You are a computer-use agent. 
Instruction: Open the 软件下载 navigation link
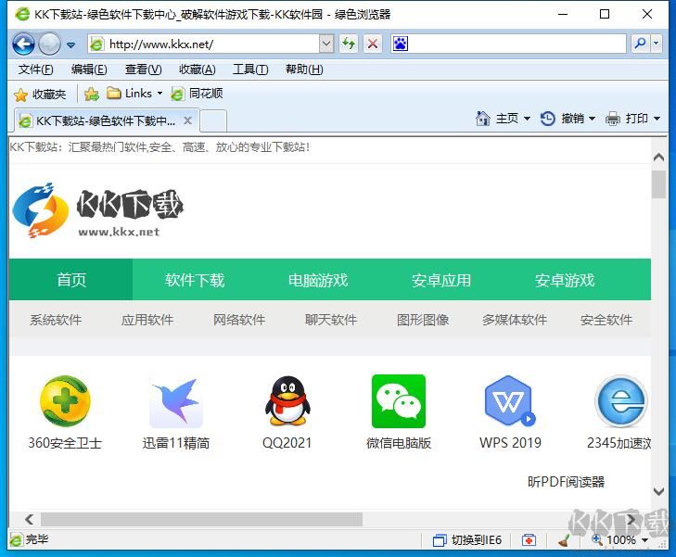pos(195,280)
